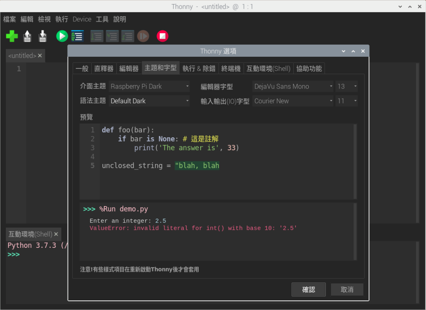Viewport: 426px width, 310px height.
Task: Open the 編輯器字型 DejaVu Sans Mono dropdown
Action: point(293,86)
